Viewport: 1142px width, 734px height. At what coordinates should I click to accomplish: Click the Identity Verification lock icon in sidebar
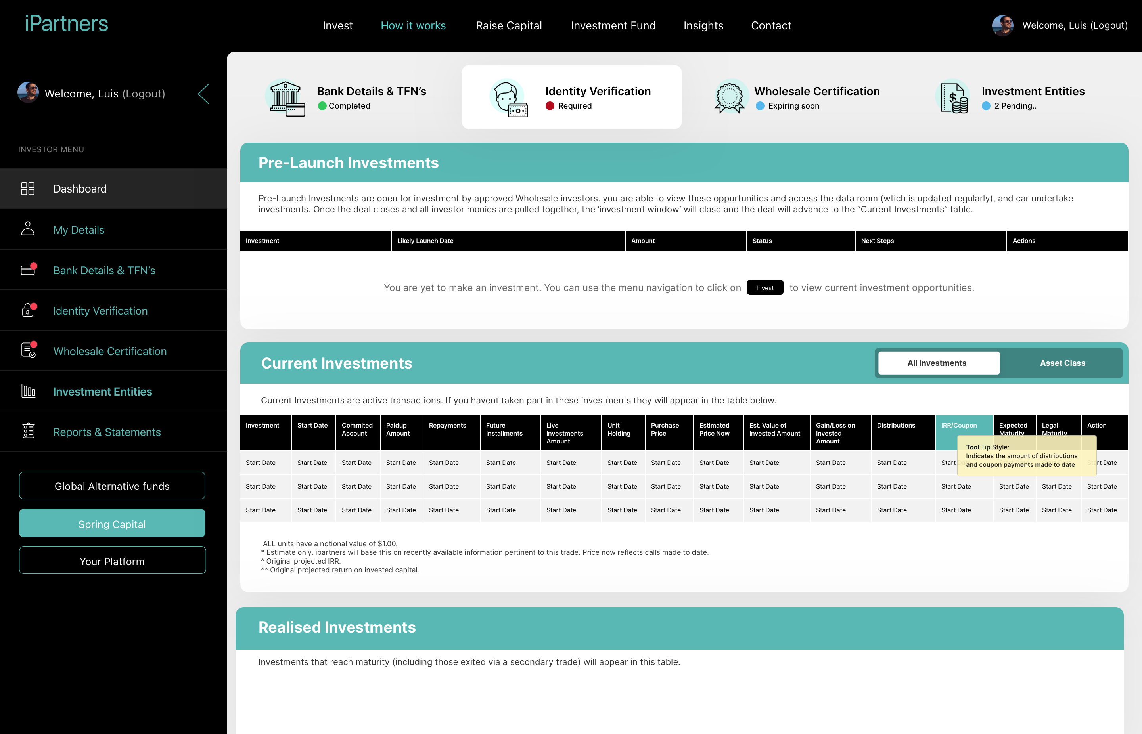28,310
